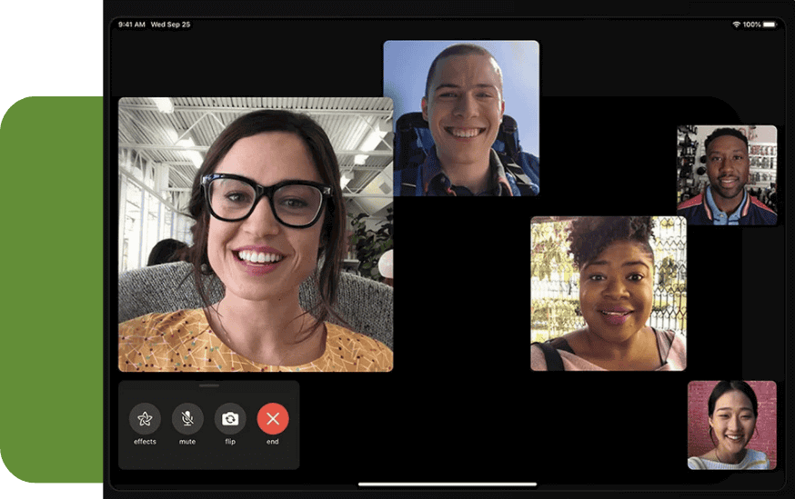Image resolution: width=795 pixels, height=499 pixels.
Task: Mute the microphone using the mic icon
Action: [x=187, y=418]
